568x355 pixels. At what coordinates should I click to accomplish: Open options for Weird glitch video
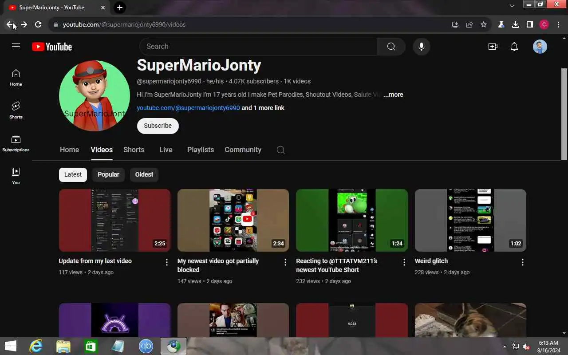tap(522, 262)
